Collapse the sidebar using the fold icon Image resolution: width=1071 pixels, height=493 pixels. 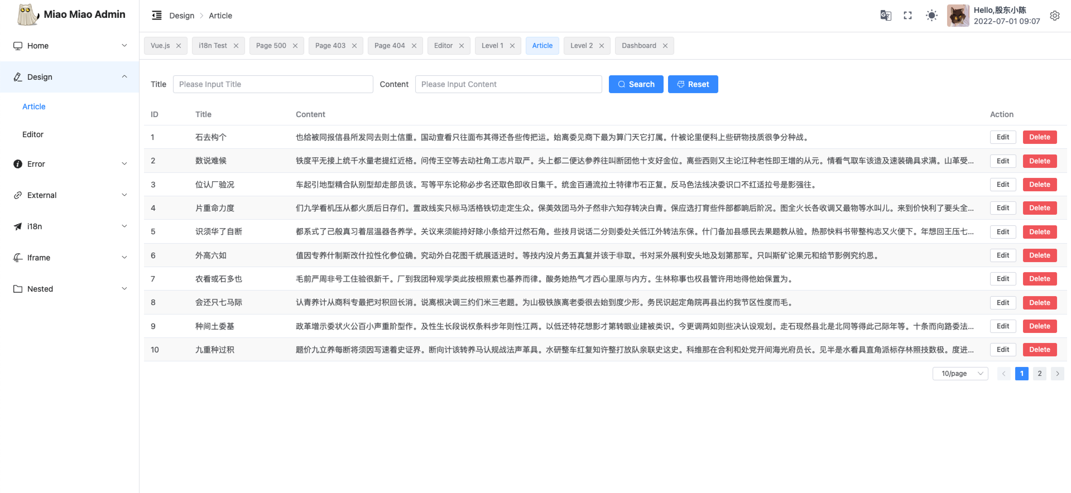(x=157, y=15)
